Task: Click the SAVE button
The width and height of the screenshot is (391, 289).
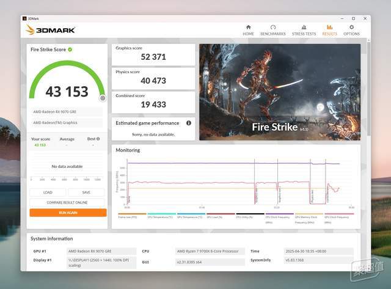Action: click(x=86, y=192)
